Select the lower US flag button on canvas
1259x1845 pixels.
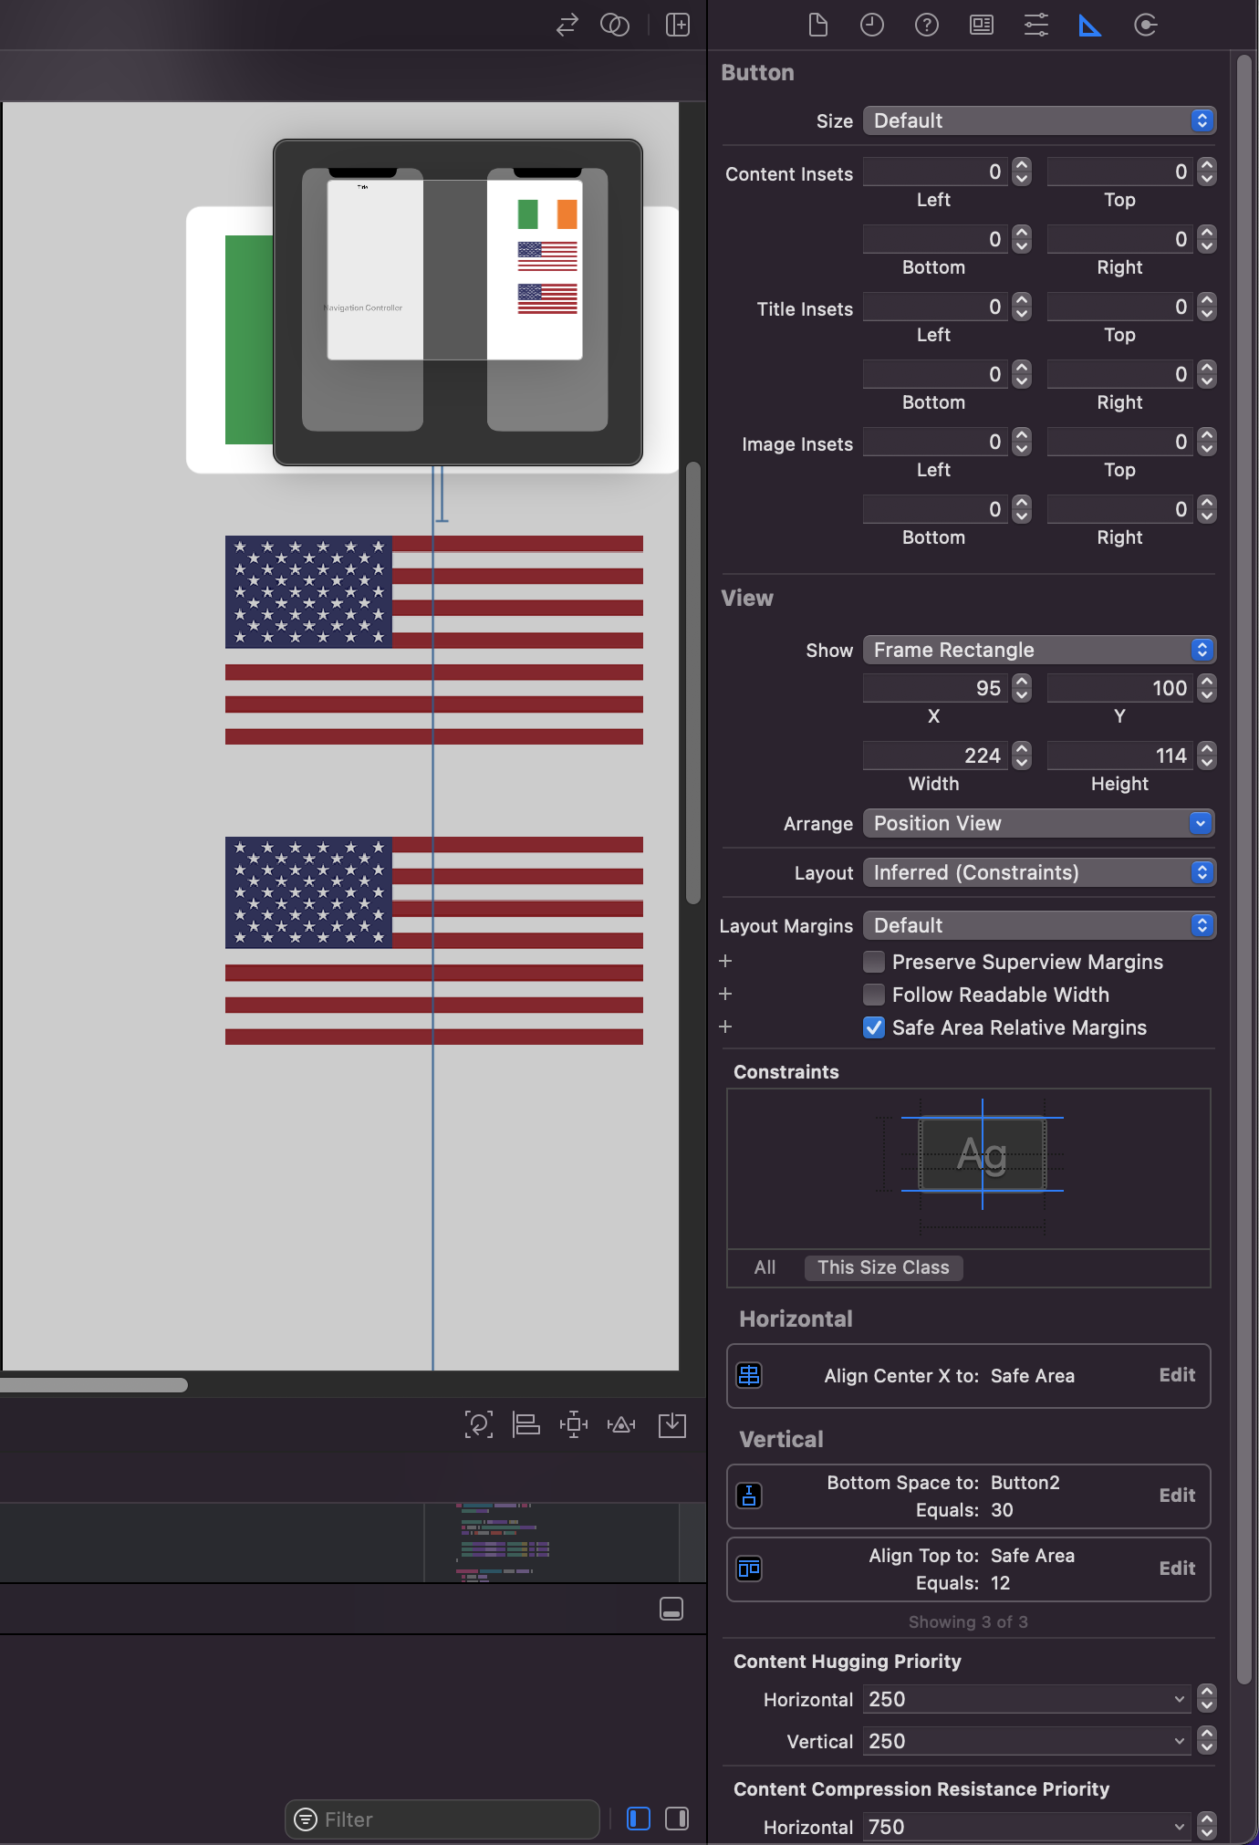coord(434,941)
